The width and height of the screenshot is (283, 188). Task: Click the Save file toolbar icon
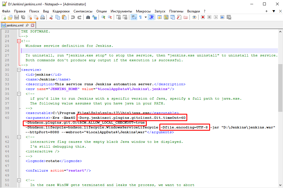click(x=16, y=17)
